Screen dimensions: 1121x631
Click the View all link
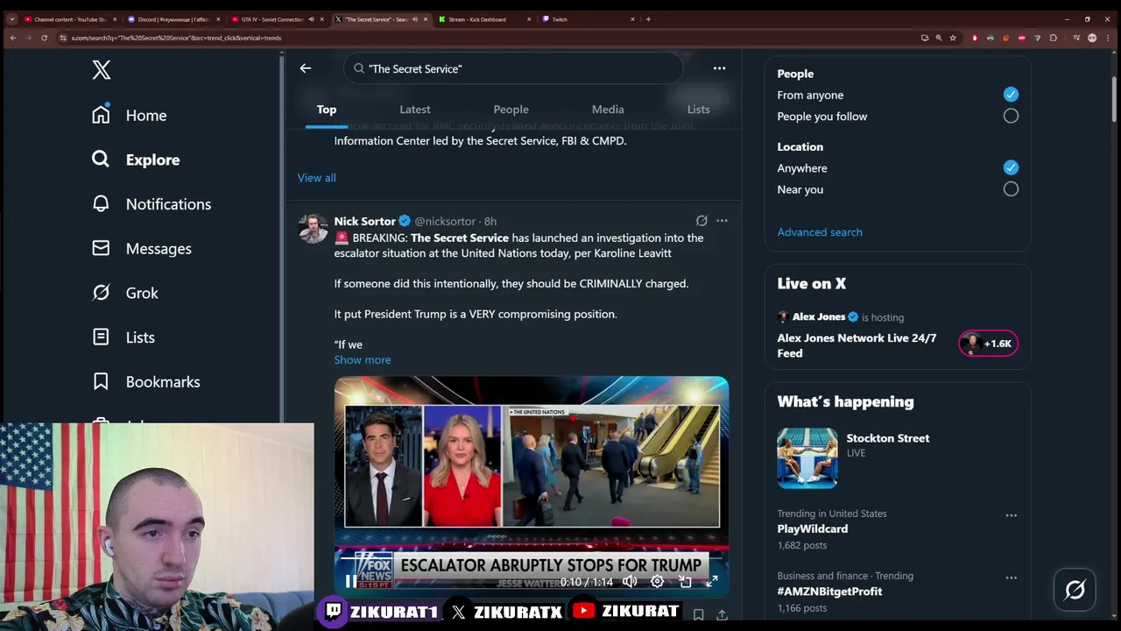316,178
